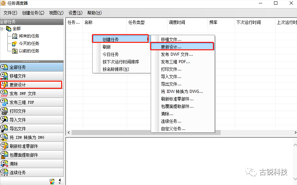
Task: Select 将 IDW 转换为 DWG... in submenu
Action: click(183, 91)
